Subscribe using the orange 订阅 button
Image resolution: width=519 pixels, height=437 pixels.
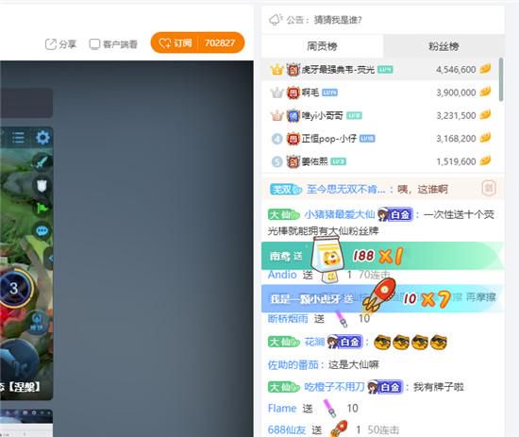click(x=176, y=42)
